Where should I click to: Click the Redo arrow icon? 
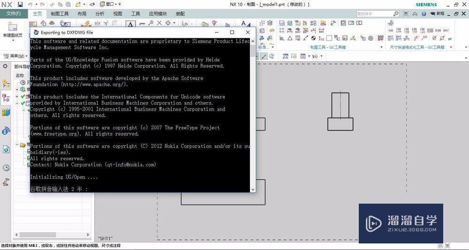click(x=42, y=4)
